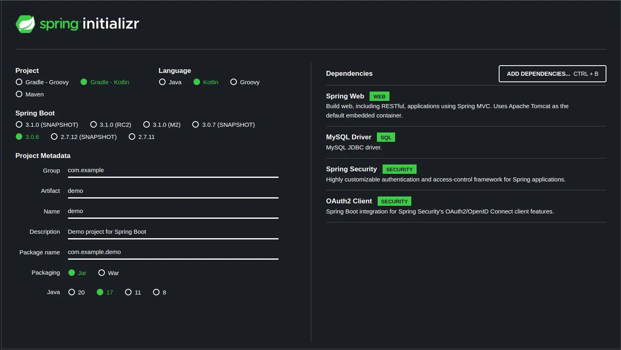Click the Spring Boot section heading
This screenshot has width=621, height=350.
point(35,113)
